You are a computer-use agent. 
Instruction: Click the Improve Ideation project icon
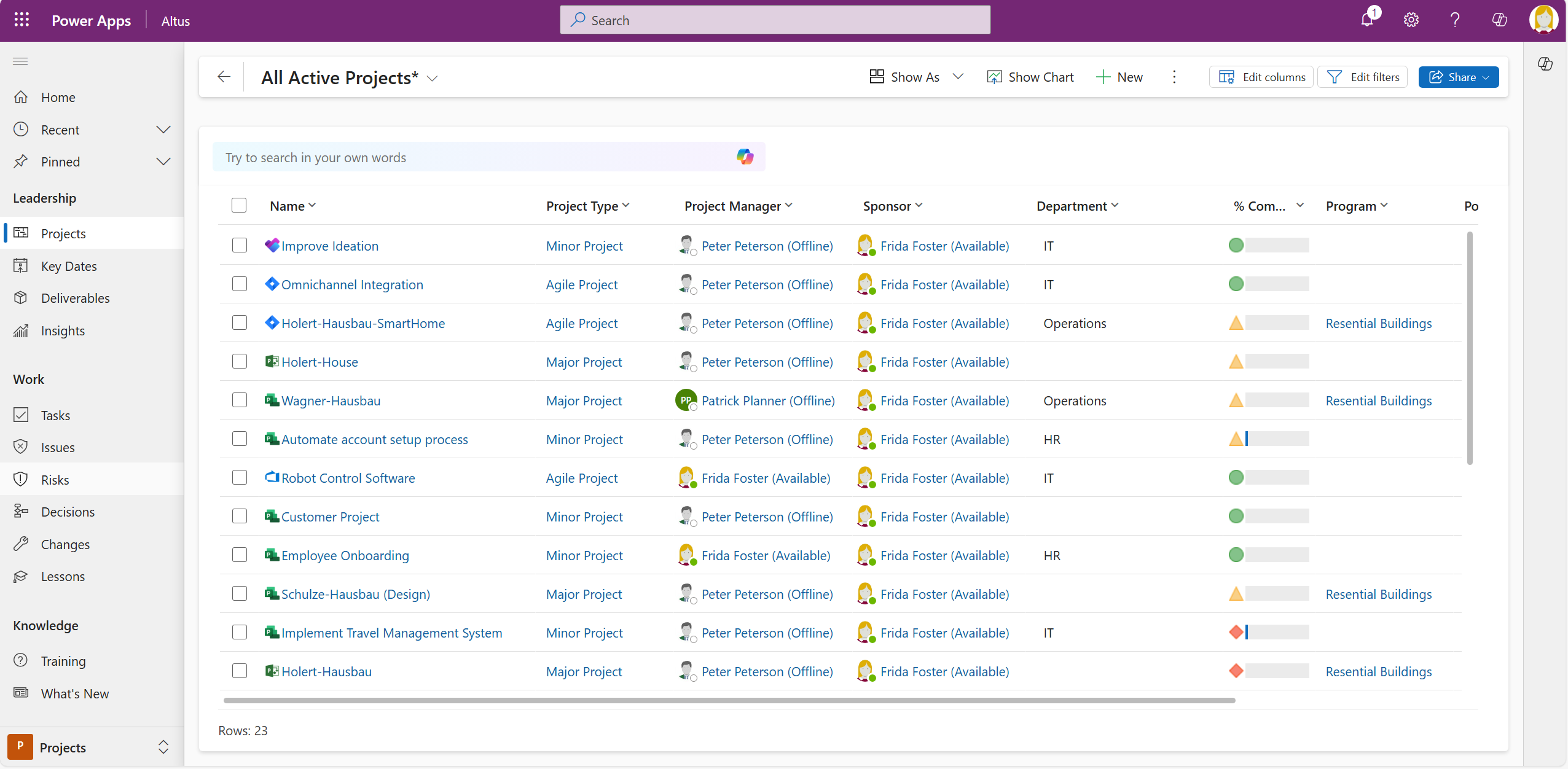[x=272, y=245]
